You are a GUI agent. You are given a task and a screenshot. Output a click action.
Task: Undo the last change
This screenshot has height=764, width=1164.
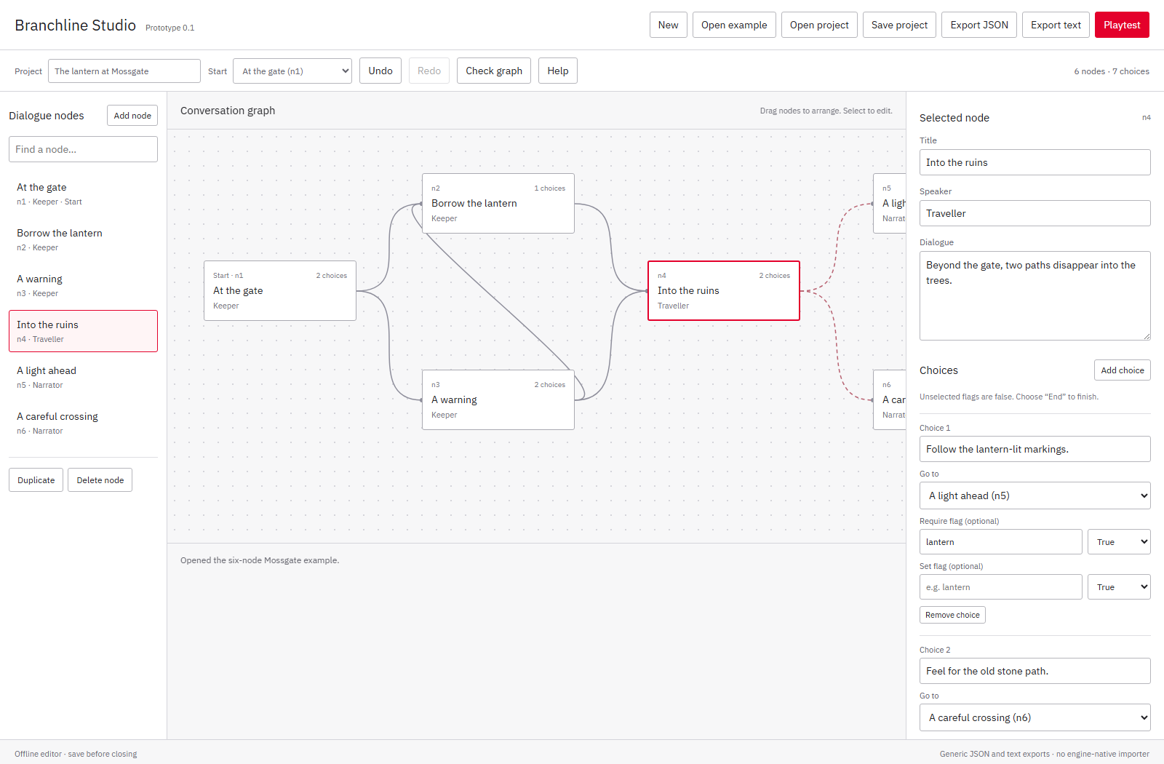(x=380, y=71)
